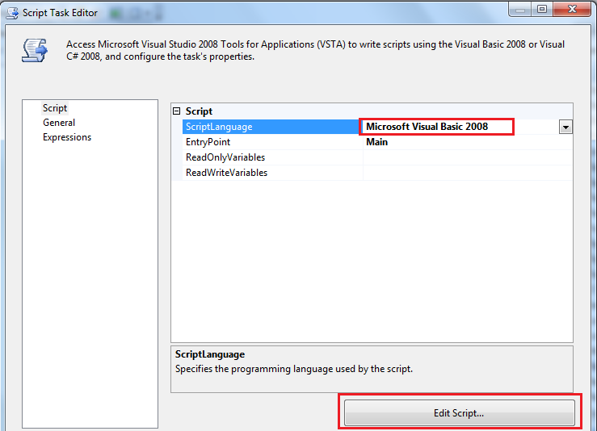Select the ReadWriteVariables property name
This screenshot has height=431, width=597.
[x=226, y=173]
